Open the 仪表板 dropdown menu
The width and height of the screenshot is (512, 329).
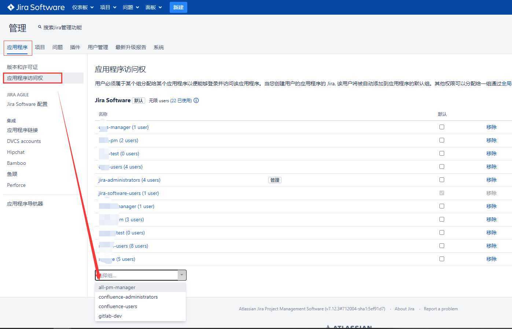click(83, 7)
